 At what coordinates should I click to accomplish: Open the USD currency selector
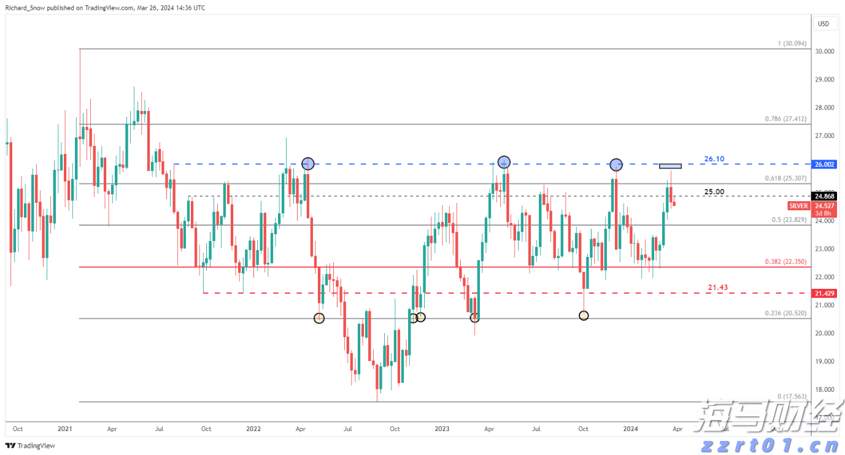click(x=824, y=24)
